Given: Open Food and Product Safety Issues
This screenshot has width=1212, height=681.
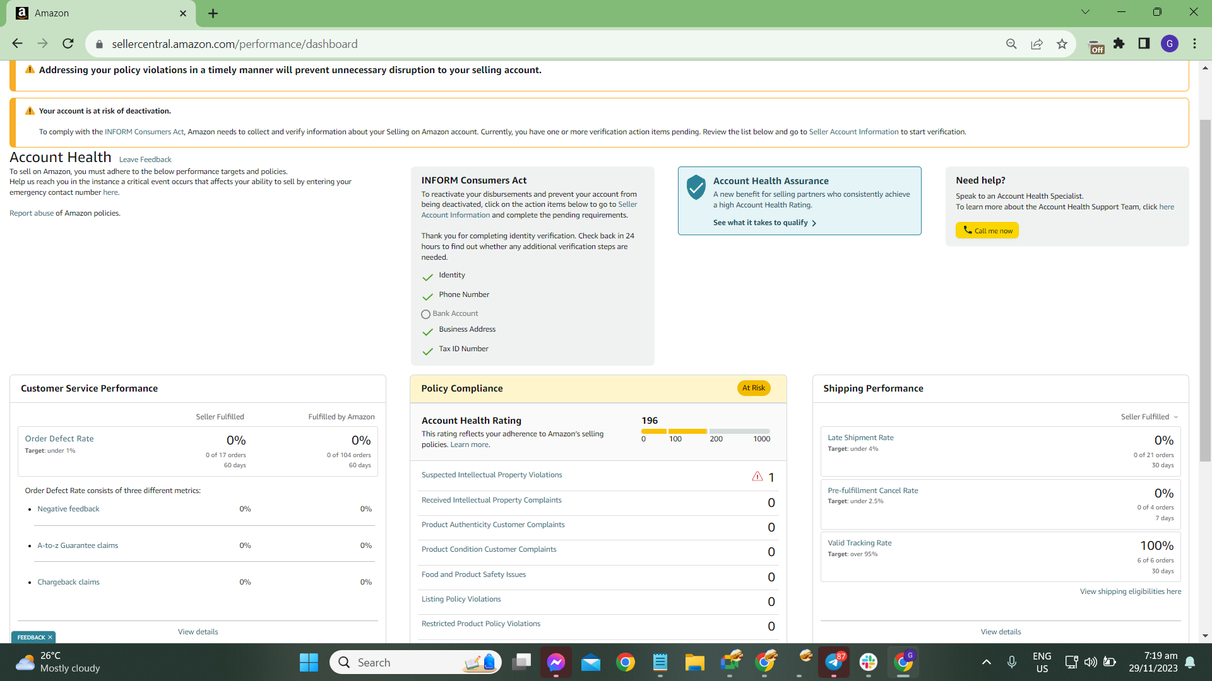Looking at the screenshot, I should (473, 574).
